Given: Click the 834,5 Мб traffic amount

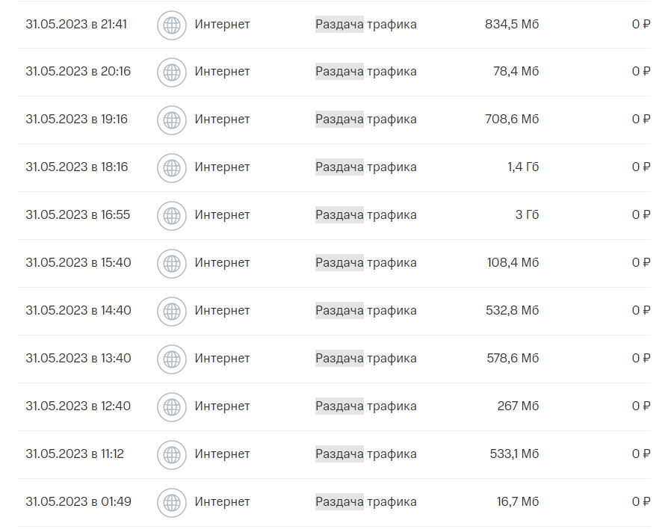Looking at the screenshot, I should tap(511, 24).
